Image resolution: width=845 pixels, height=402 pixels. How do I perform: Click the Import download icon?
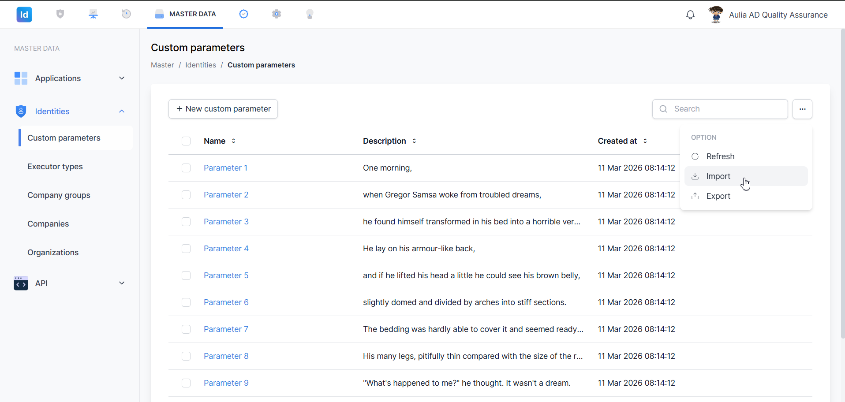(x=695, y=176)
